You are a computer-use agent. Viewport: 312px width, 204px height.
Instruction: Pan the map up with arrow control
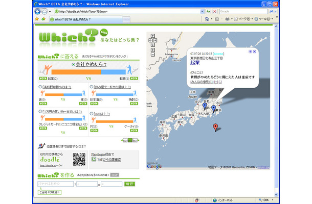tap(152, 36)
